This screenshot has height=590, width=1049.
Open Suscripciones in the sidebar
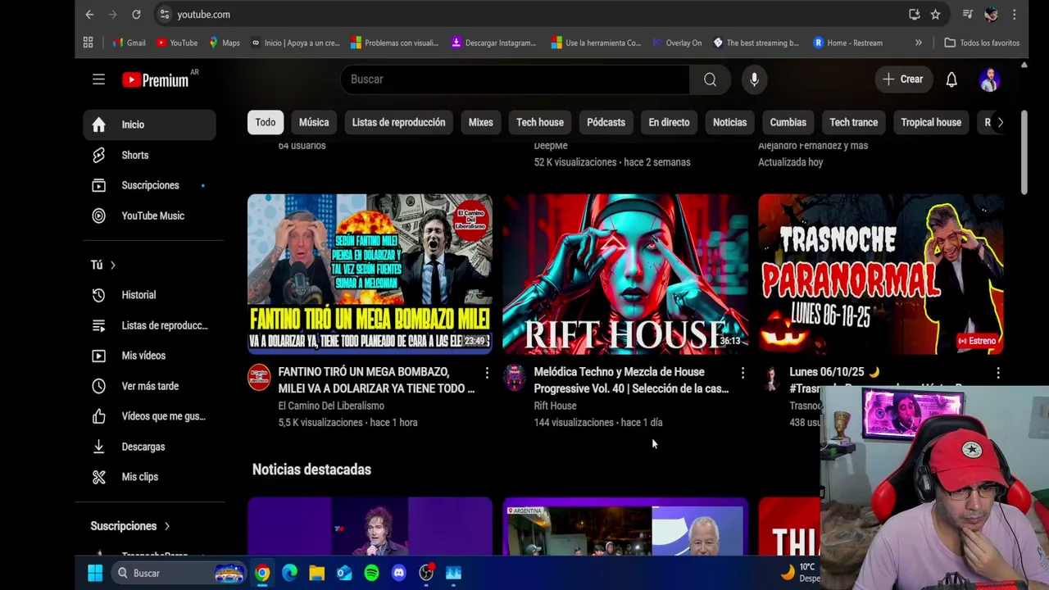tap(149, 185)
